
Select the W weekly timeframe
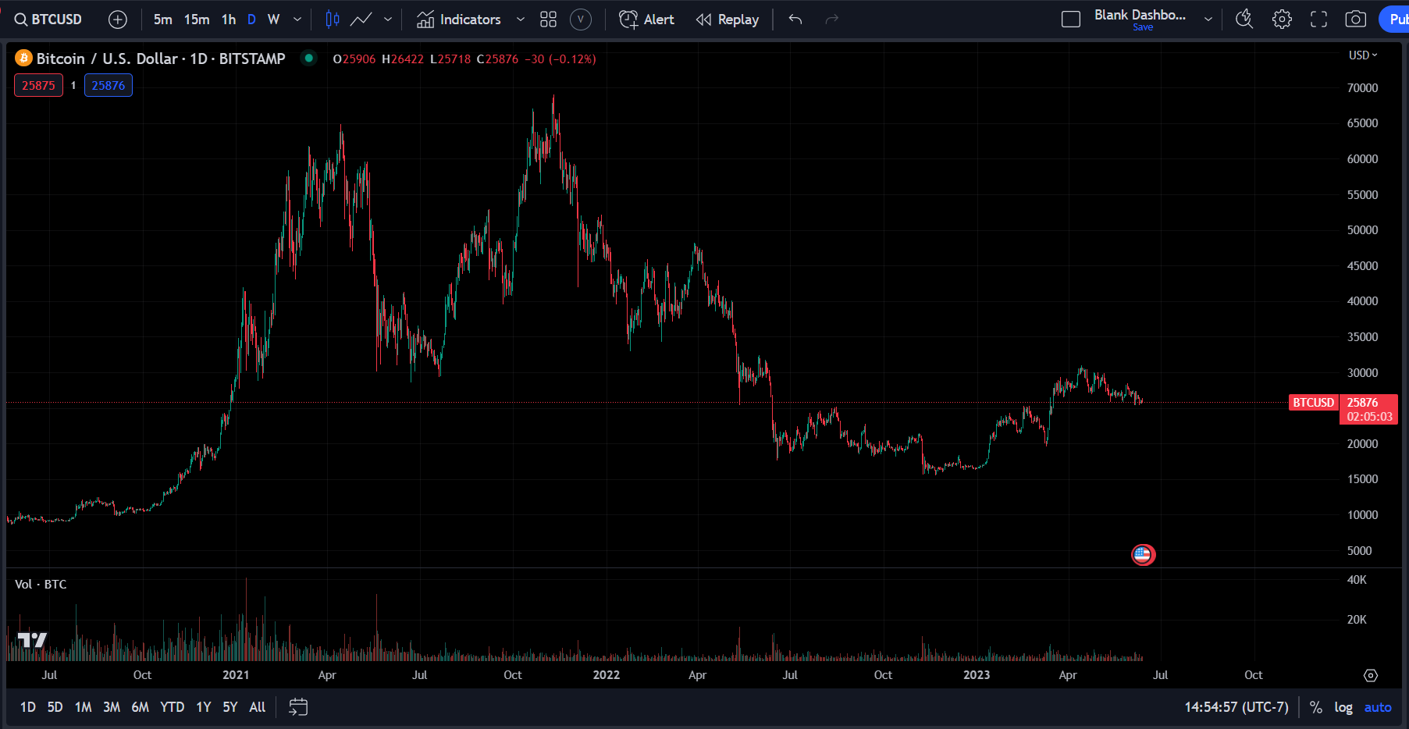click(x=273, y=20)
